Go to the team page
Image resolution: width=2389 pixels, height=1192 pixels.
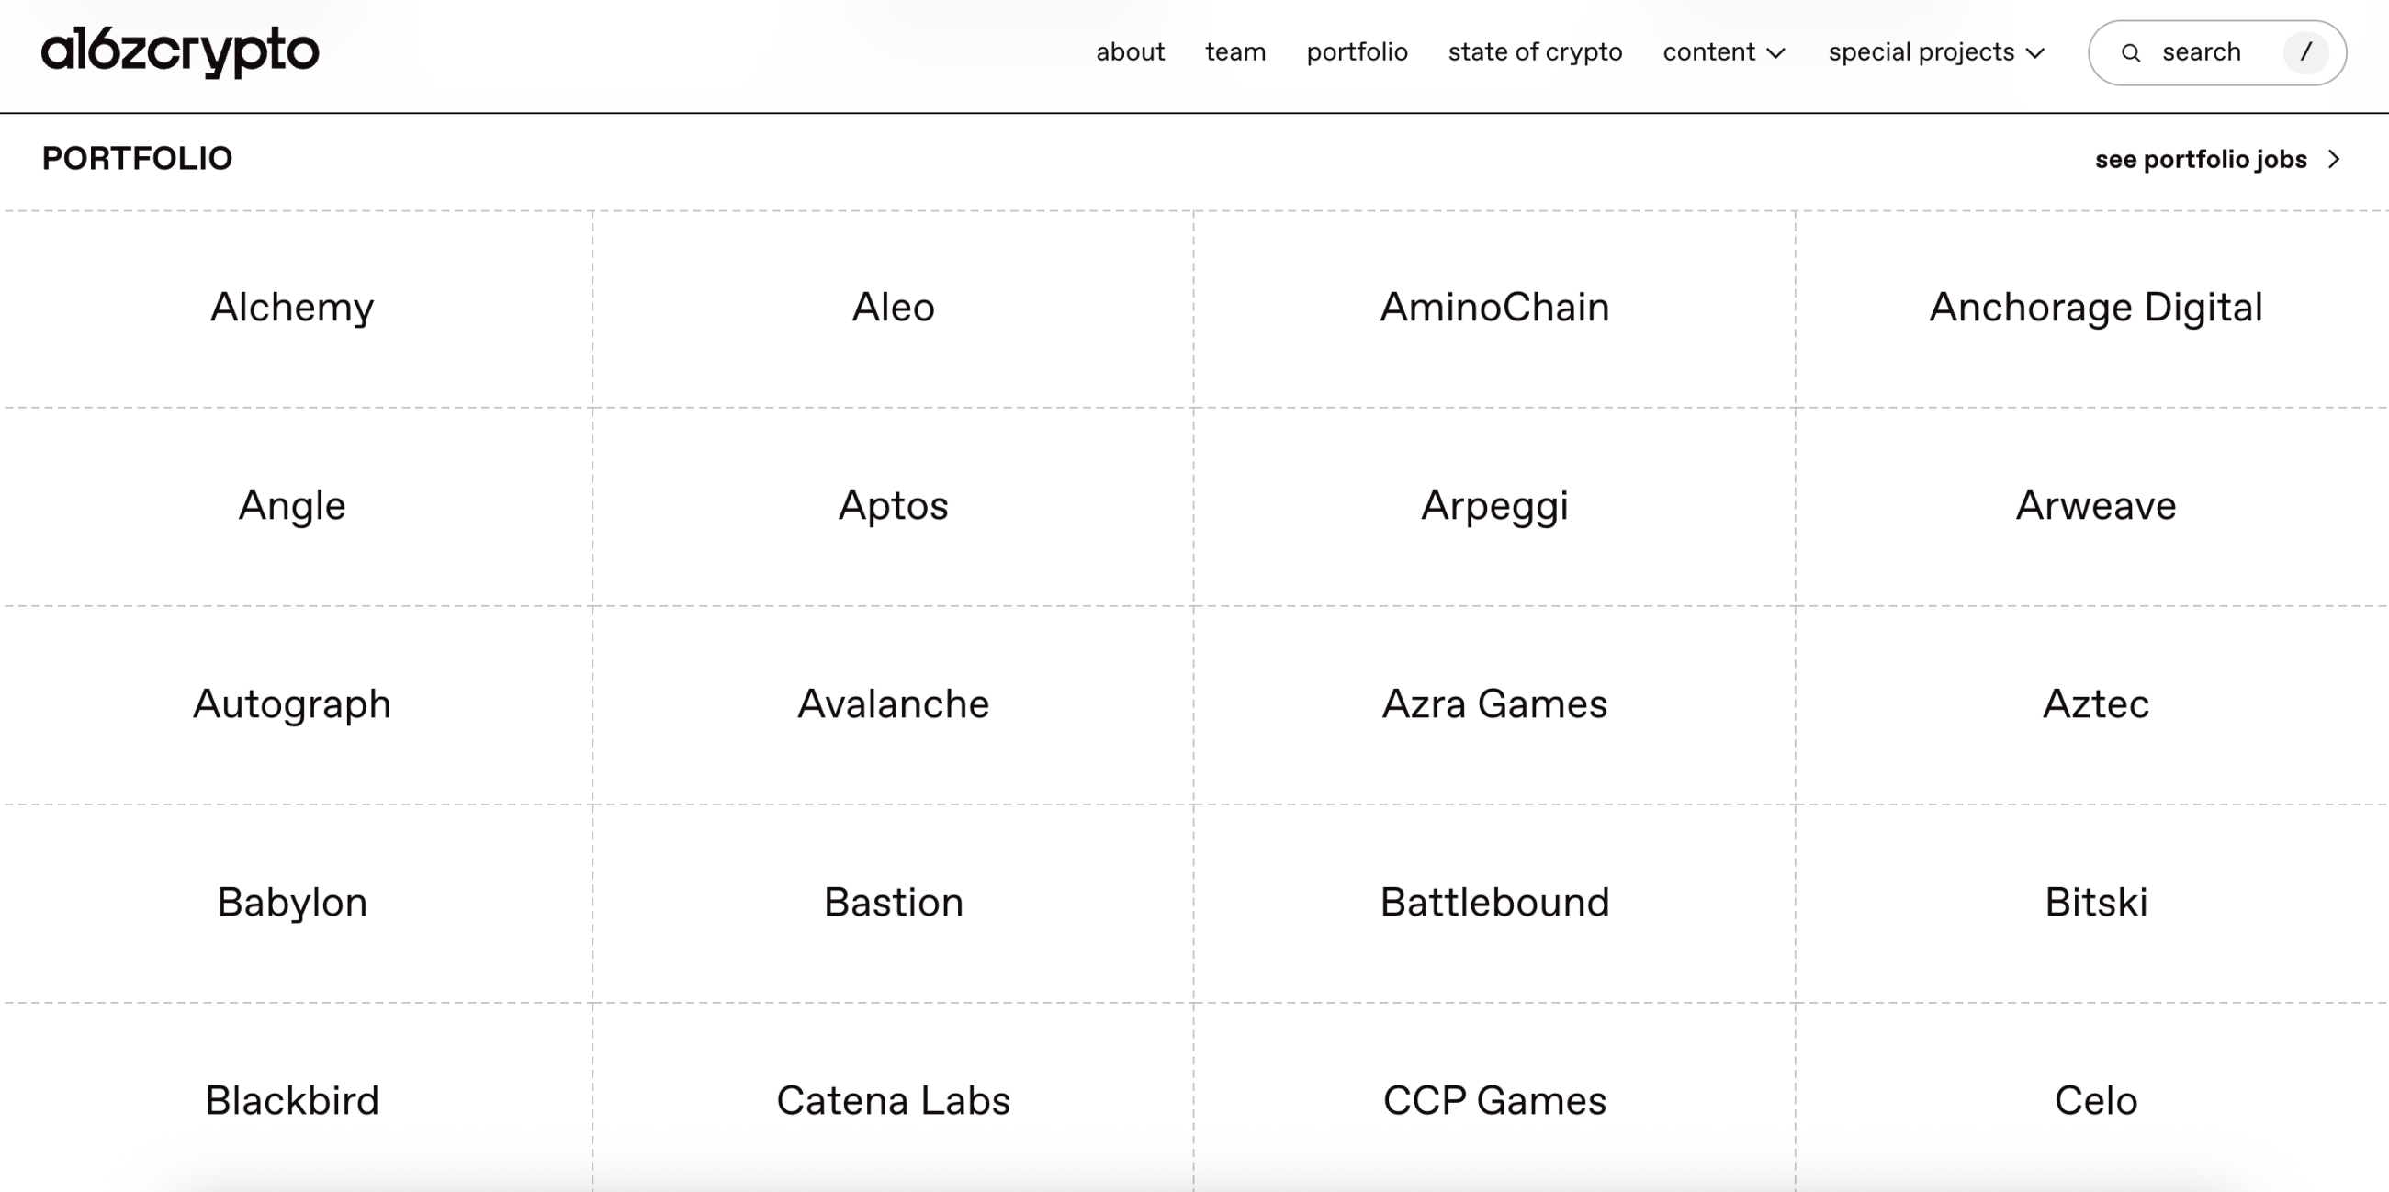1235,52
